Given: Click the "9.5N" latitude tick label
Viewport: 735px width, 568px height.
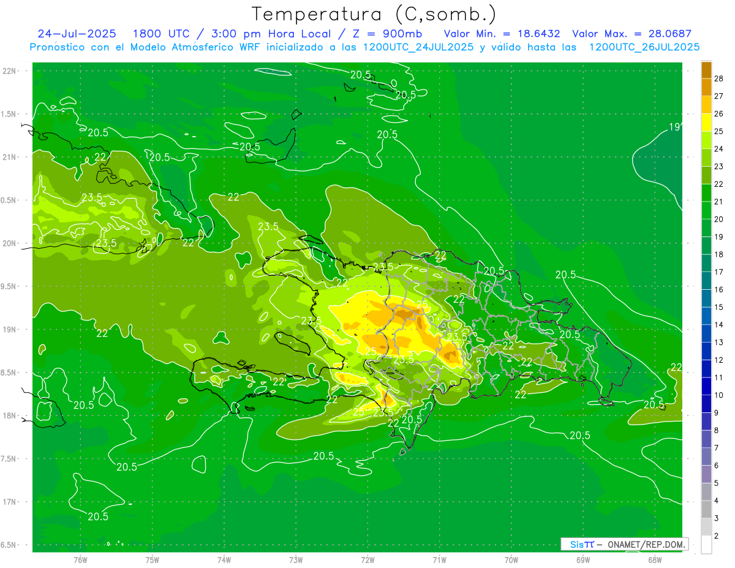Looking at the screenshot, I should coord(9,286).
